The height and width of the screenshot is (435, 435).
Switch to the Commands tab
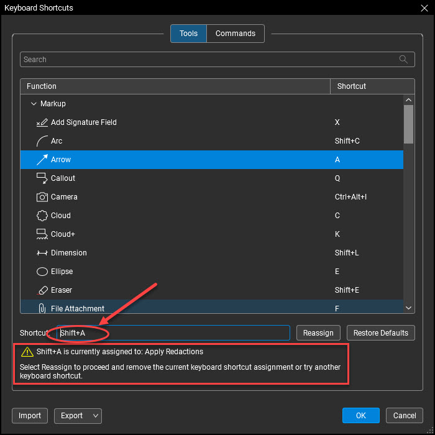236,34
